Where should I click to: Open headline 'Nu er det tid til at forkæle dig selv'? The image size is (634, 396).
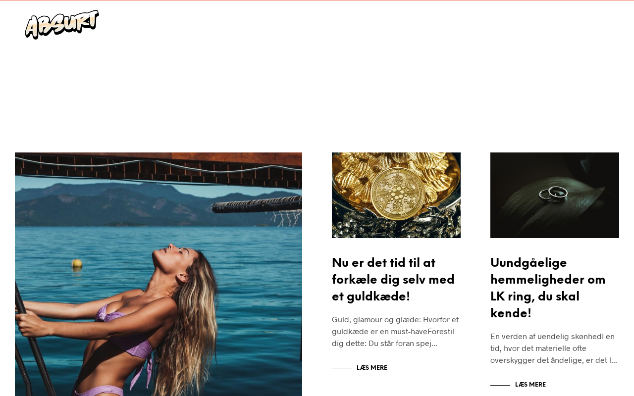pos(393,280)
